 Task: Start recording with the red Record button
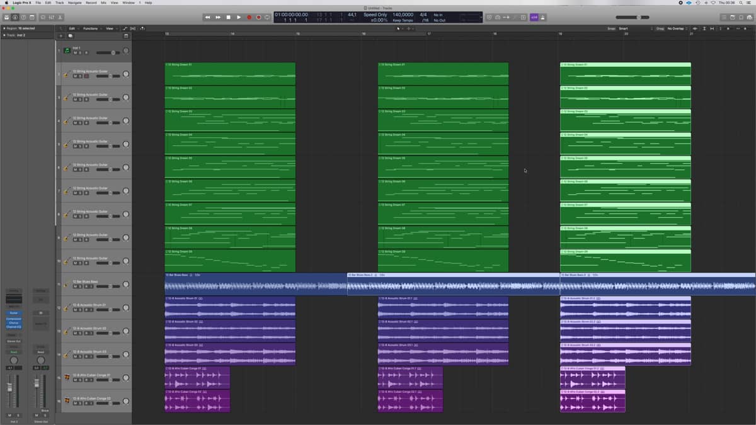(249, 17)
